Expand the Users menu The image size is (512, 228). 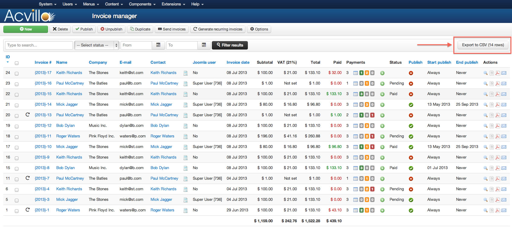(70, 4)
